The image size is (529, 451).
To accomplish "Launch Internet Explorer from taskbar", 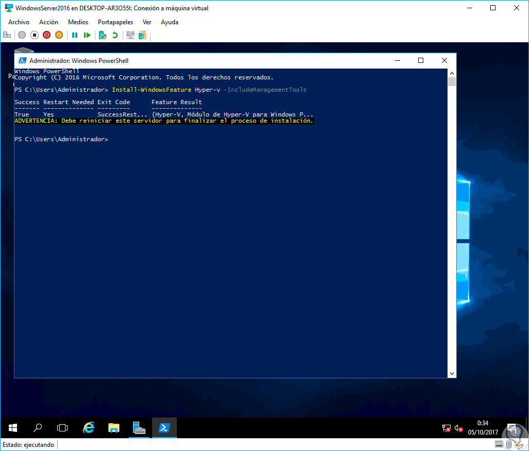I will pos(89,428).
